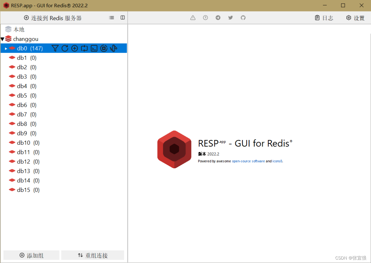The width and height of the screenshot is (371, 263).
Task: Reload keys with db0 refresh icon
Action: [x=65, y=48]
